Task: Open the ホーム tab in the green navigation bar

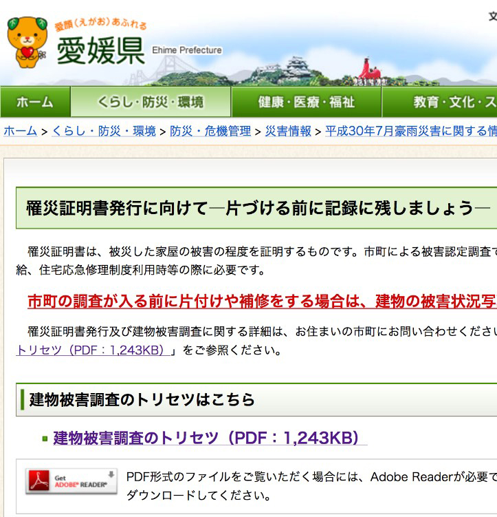Action: [x=34, y=103]
